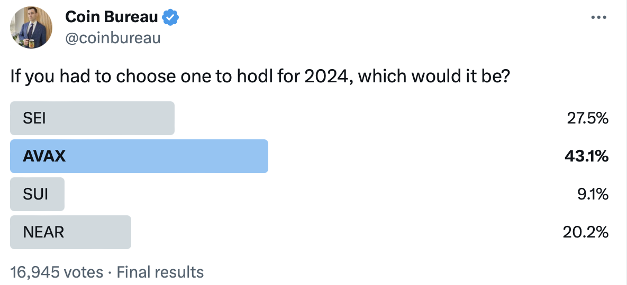Click the SUI label text

click(x=35, y=194)
